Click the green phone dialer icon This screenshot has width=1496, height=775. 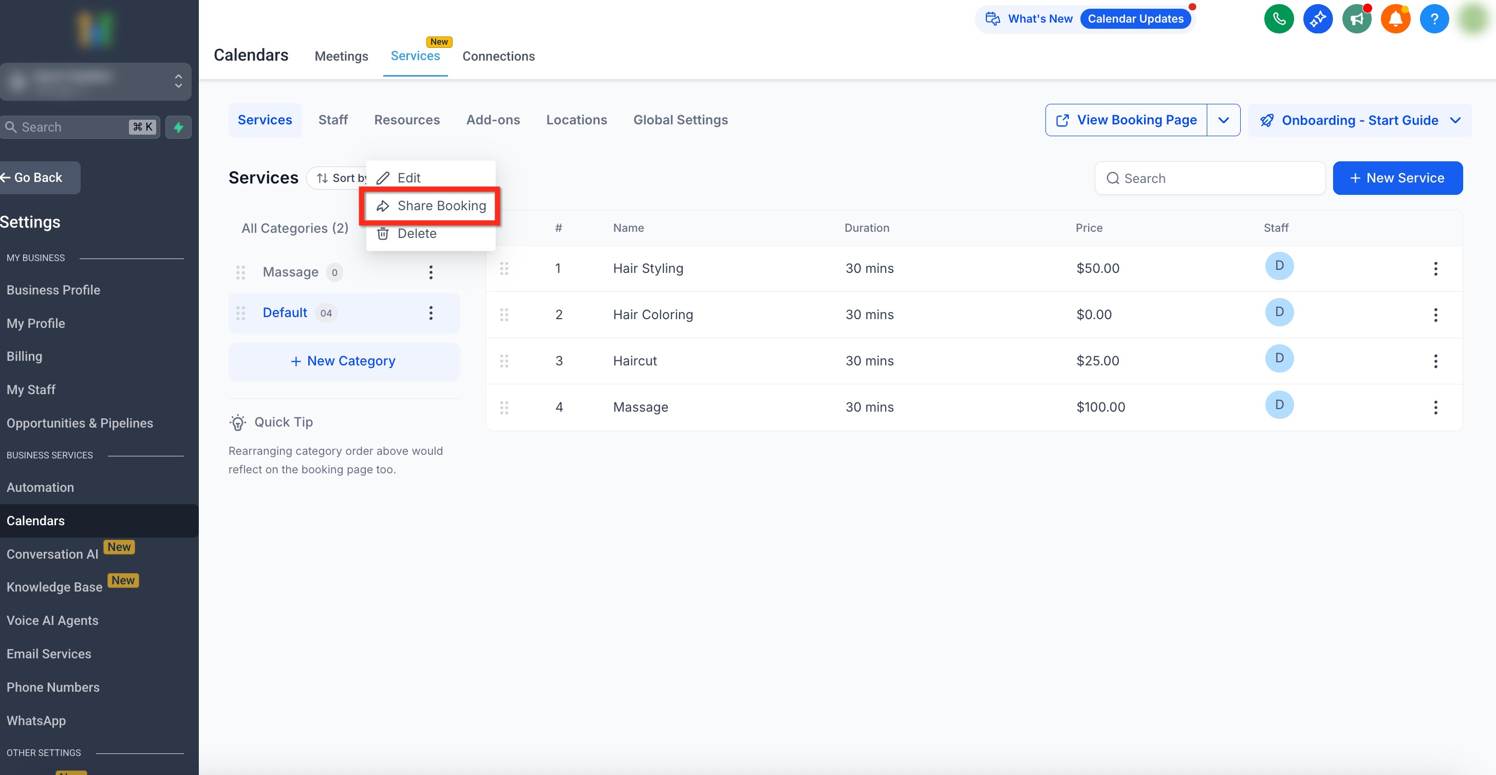point(1278,19)
